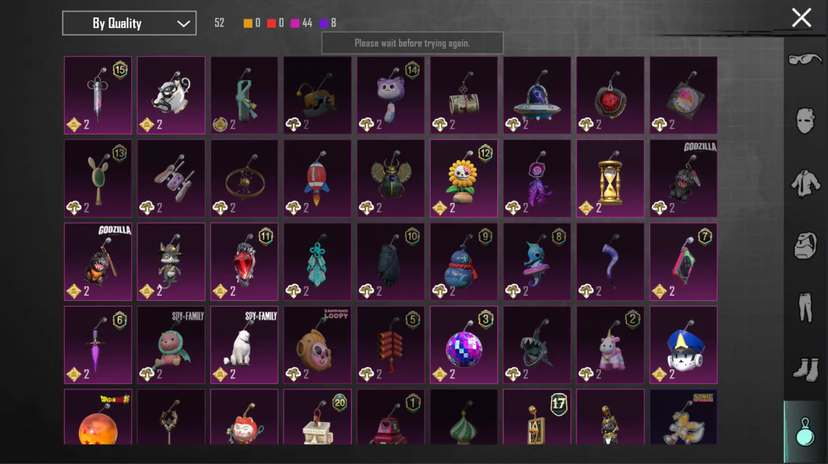828x464 pixels.
Task: Select the syringe ornament numbered 15
Action: (98, 95)
